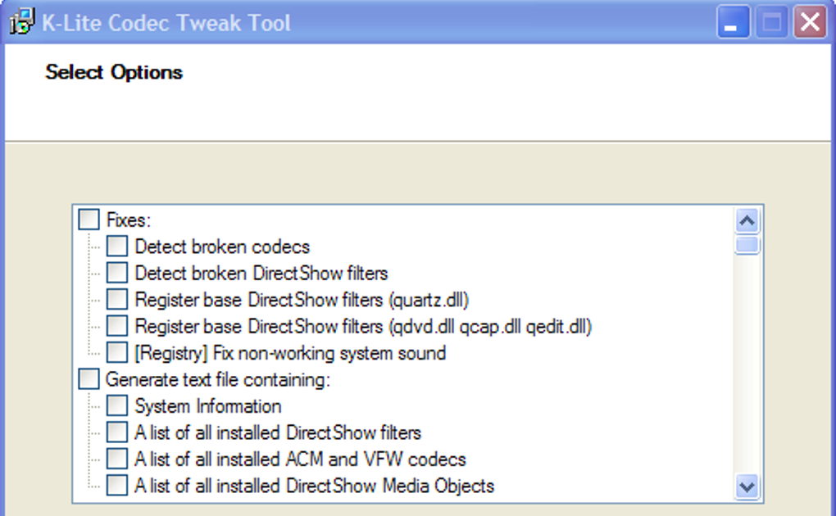
Task: Toggle Generate text file containing group checkbox
Action: click(89, 379)
